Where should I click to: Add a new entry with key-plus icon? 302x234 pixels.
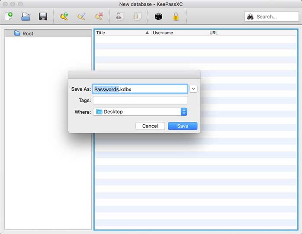point(64,16)
